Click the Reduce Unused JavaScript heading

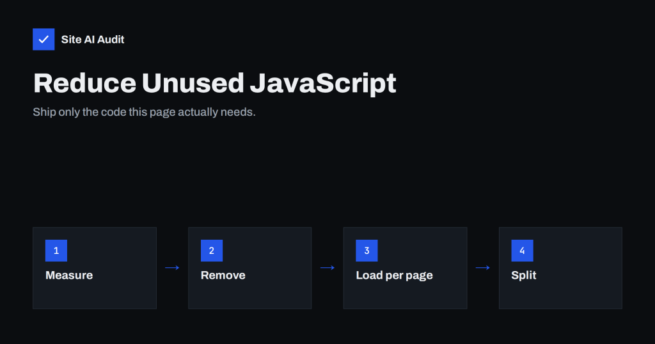(x=214, y=83)
